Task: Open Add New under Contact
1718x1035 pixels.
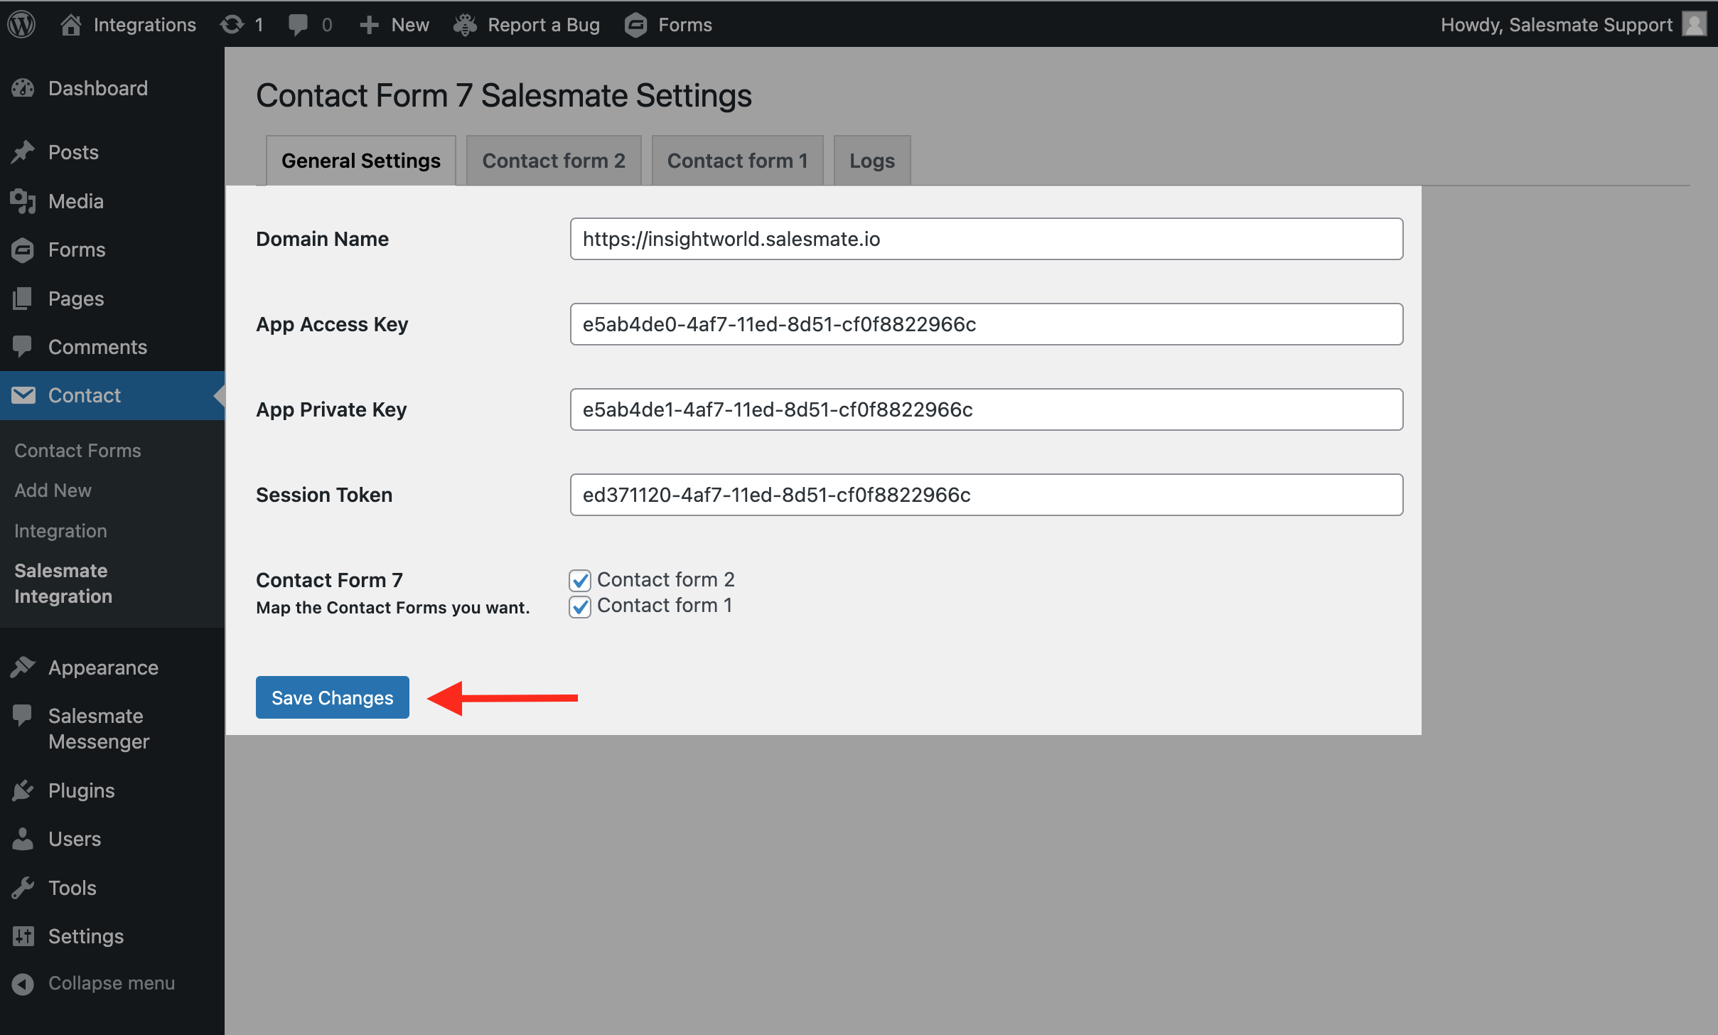Action: pyautogui.click(x=53, y=490)
